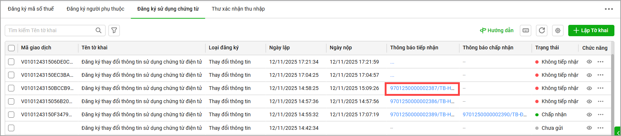Viewport: 621px width, 136px height.
Task: Expand the side panel green arrow
Action: [x=618, y=132]
